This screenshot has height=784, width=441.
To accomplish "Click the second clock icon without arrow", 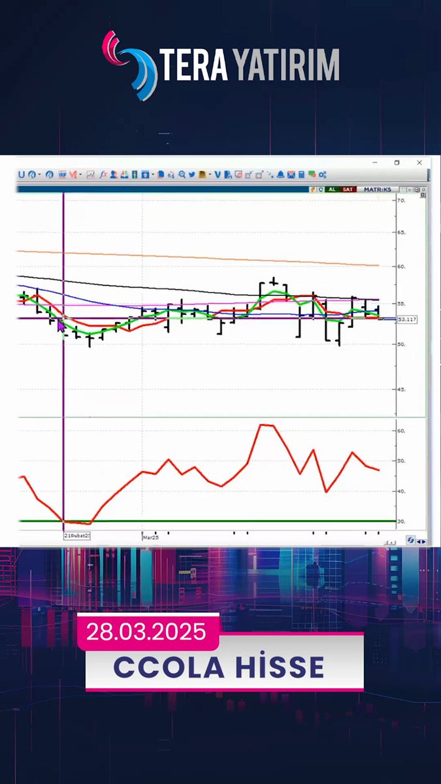I will (50, 174).
